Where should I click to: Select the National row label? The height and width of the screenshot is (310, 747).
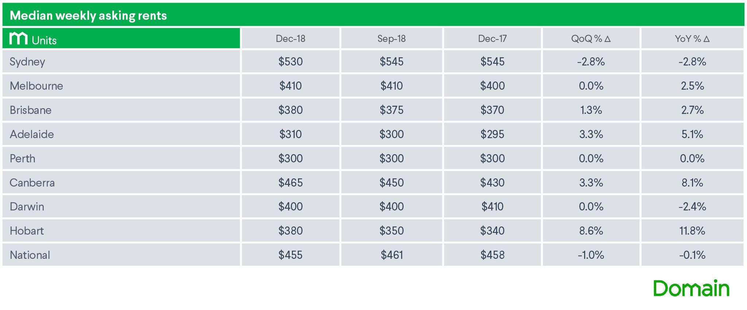click(x=30, y=255)
